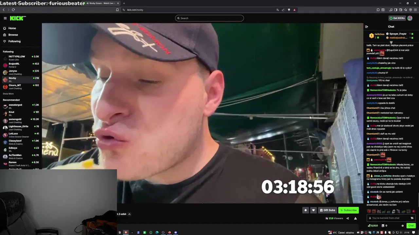
Task: Click the Gift Subs button
Action: coord(327,210)
